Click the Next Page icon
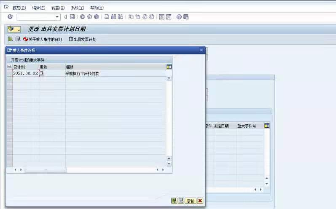 coord(145,17)
